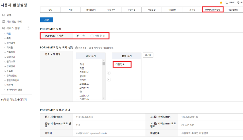Click ID value asd@media1.uplusworks.co.kr
The image size is (243, 140).
92,133
